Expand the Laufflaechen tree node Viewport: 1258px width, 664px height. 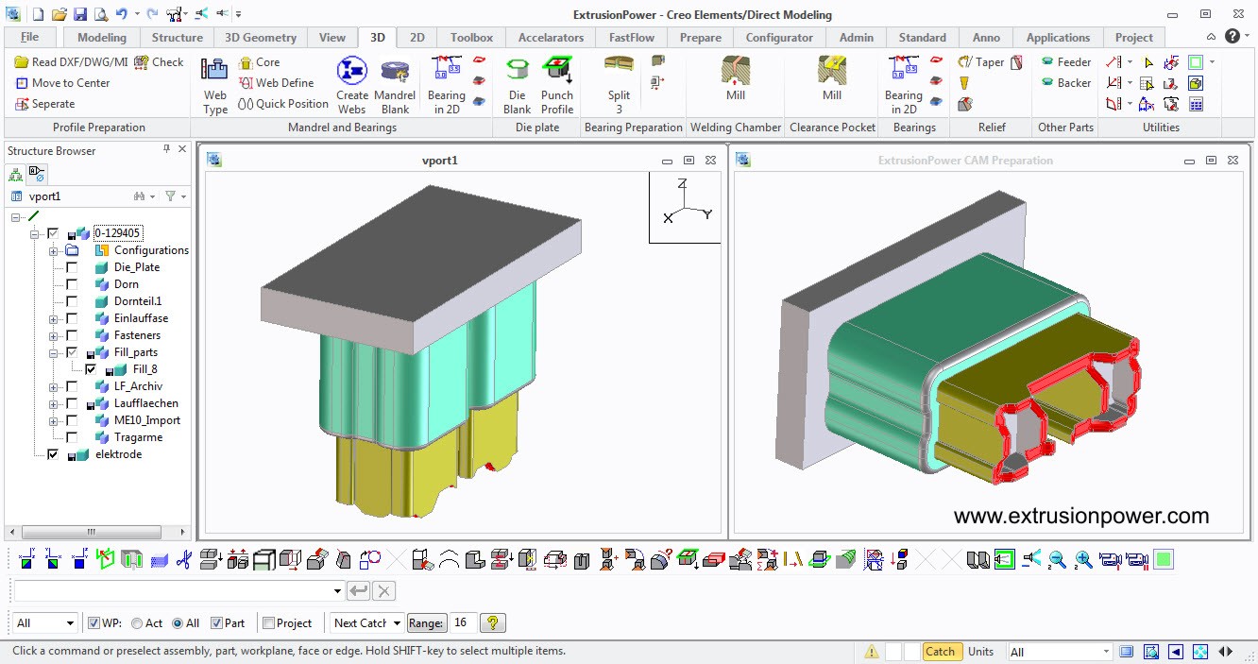54,403
